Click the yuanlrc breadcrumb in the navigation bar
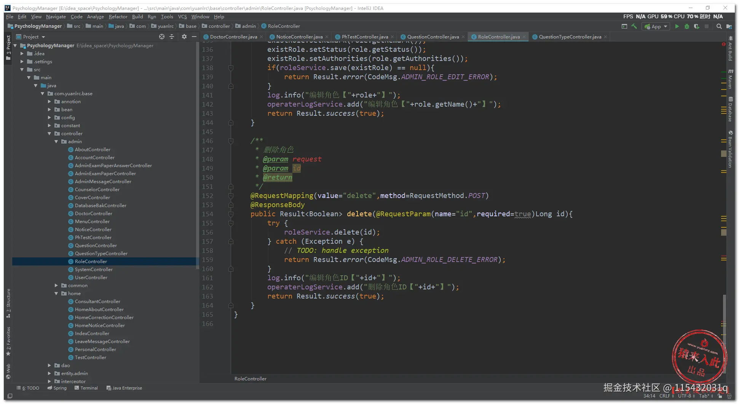739x404 pixels. pyautogui.click(x=163, y=26)
